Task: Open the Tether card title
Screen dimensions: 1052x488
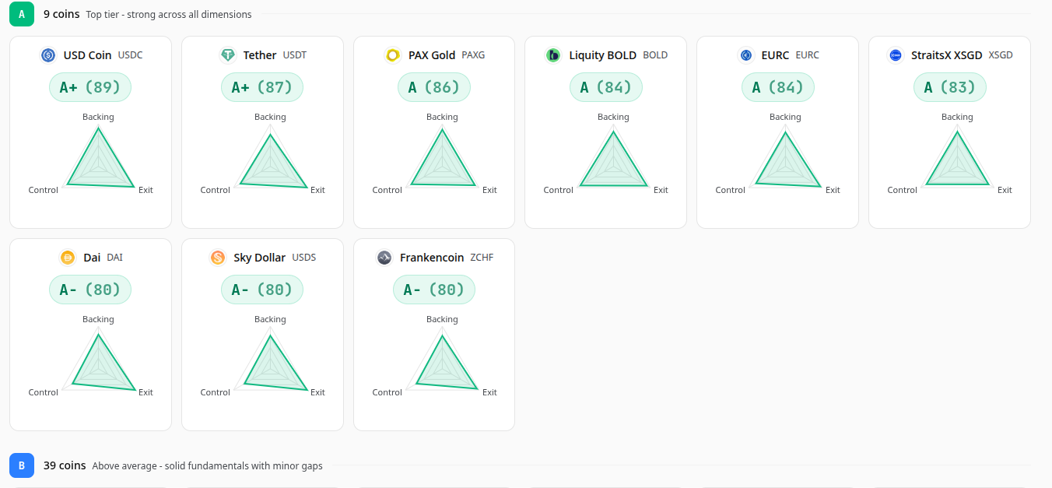Action: (260, 55)
